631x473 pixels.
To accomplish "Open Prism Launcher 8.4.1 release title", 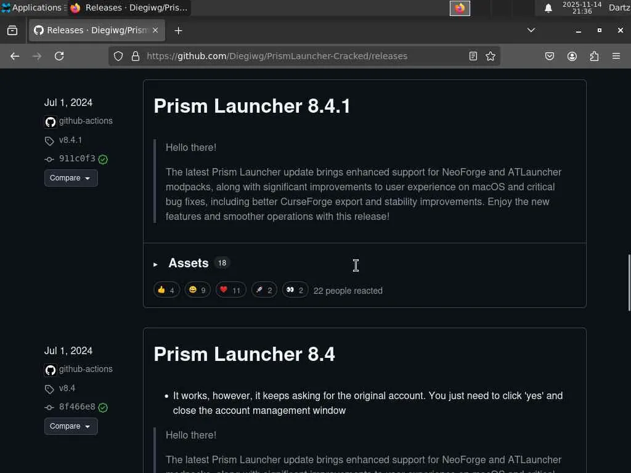I will pyautogui.click(x=252, y=106).
